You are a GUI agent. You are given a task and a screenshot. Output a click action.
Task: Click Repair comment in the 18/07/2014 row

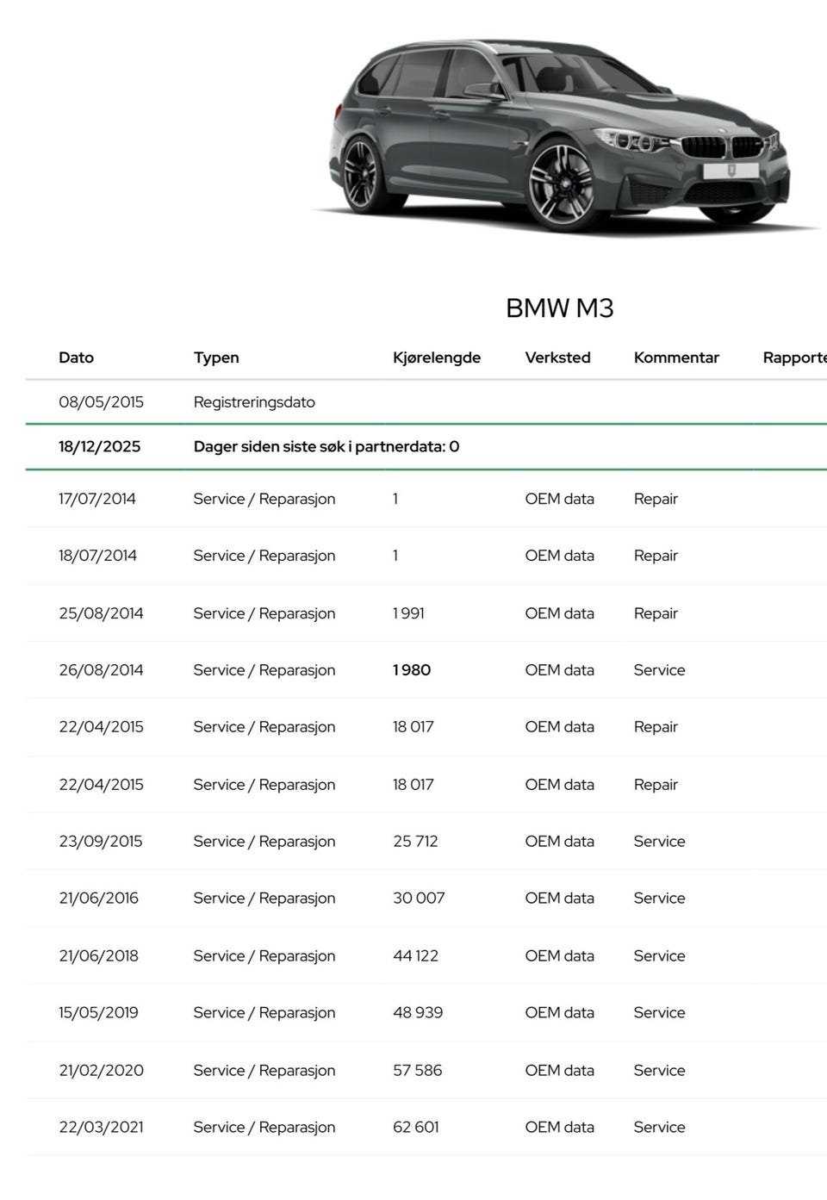656,556
